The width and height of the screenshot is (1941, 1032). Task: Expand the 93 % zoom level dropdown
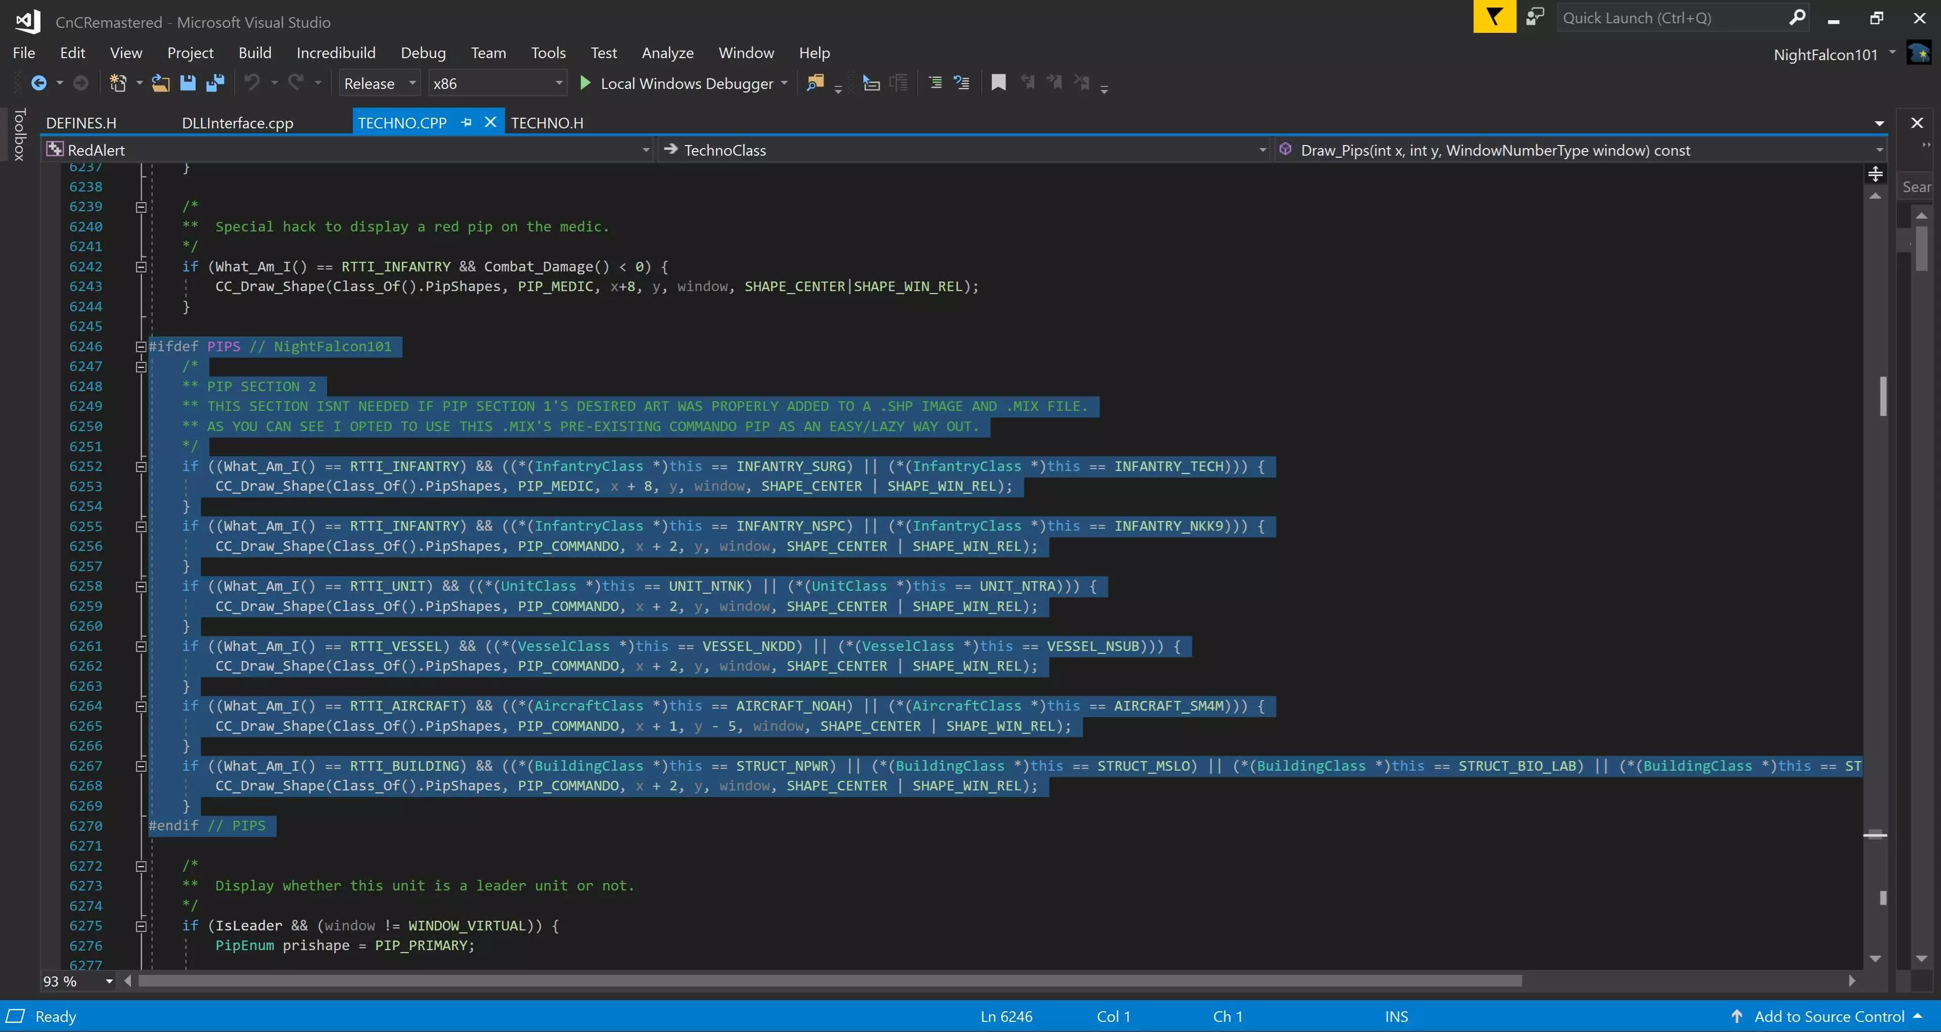tap(109, 981)
